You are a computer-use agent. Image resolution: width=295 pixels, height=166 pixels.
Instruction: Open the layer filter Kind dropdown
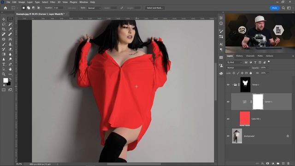(x=235, y=62)
